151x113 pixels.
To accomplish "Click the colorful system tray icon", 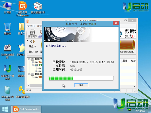I will pos(130,109).
